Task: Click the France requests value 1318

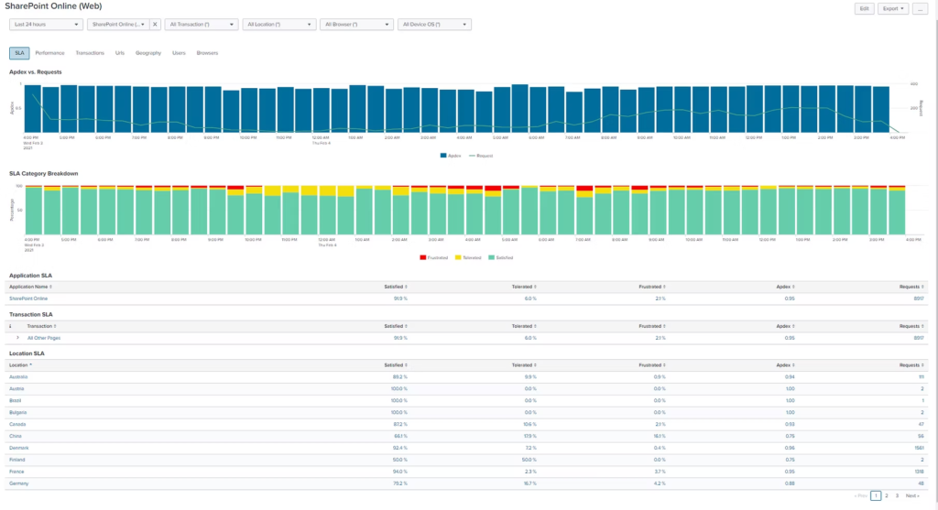Action: click(919, 472)
